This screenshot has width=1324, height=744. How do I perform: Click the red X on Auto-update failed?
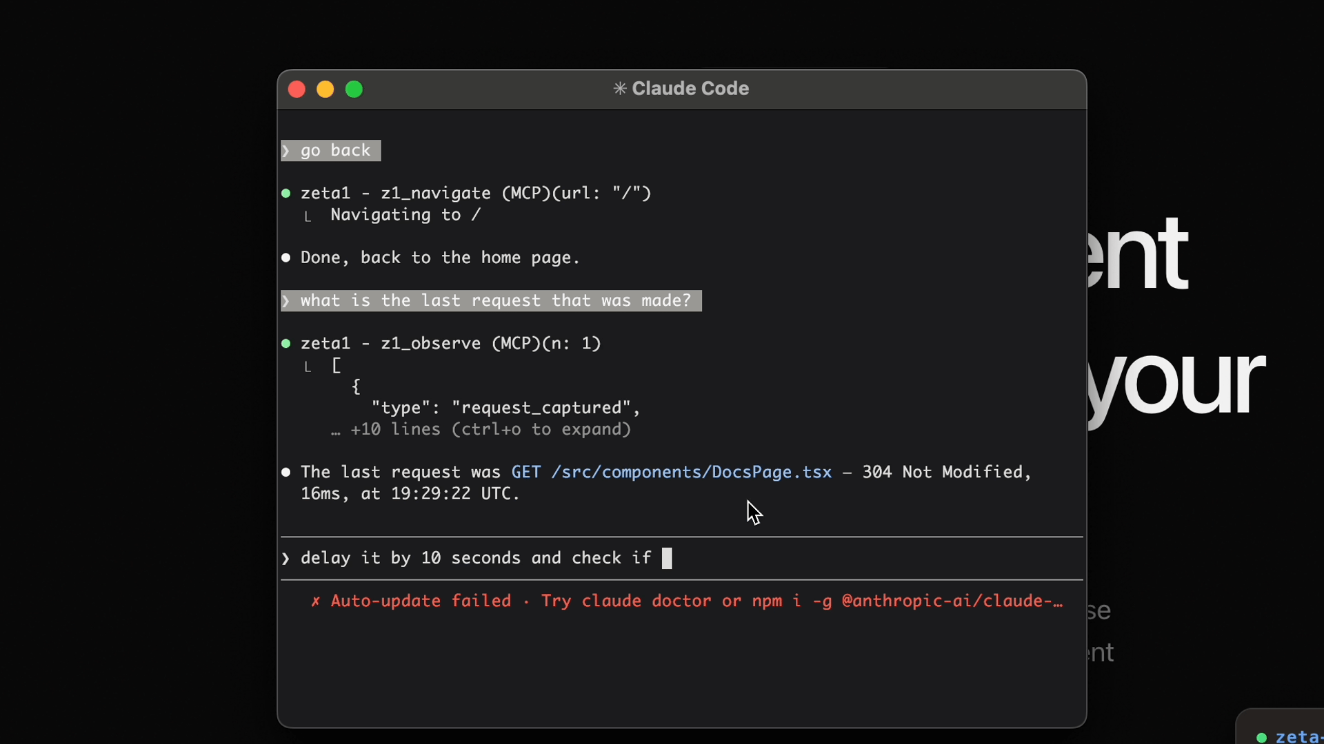316,601
